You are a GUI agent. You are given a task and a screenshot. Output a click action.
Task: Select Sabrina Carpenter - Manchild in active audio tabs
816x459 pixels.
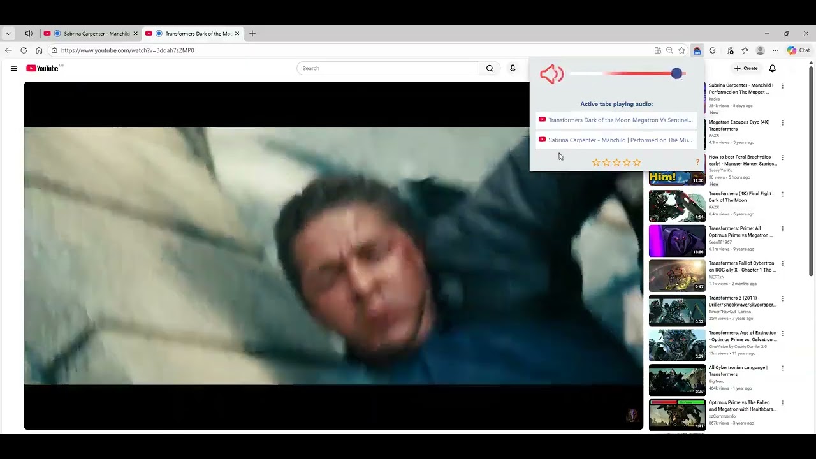[x=616, y=140]
